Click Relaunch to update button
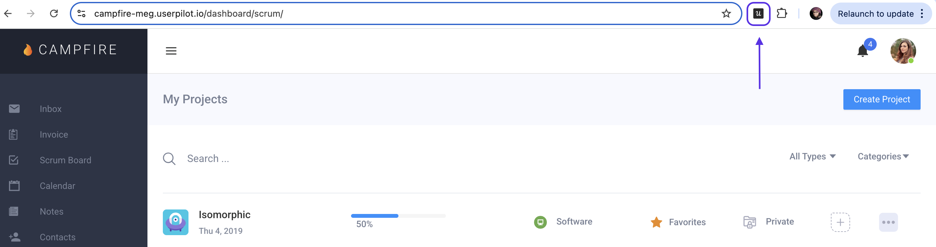This screenshot has width=936, height=247. [875, 14]
